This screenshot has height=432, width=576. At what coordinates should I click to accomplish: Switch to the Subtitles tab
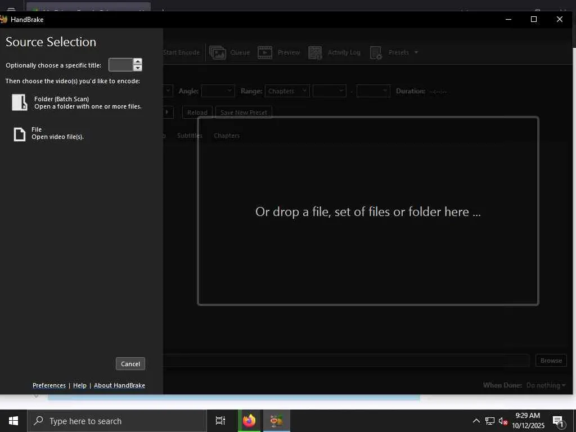(x=190, y=136)
